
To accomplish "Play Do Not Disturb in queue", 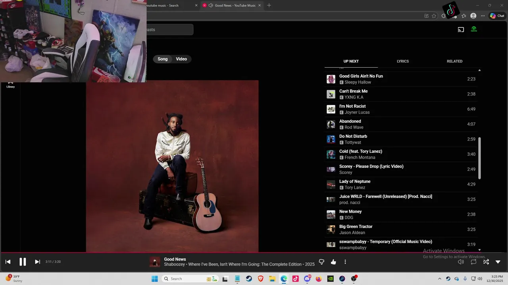I will [401, 139].
